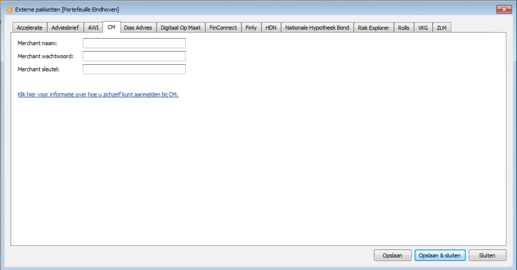Screen dimensions: 517x270
Task: Select the VKG tab
Action: (x=423, y=28)
